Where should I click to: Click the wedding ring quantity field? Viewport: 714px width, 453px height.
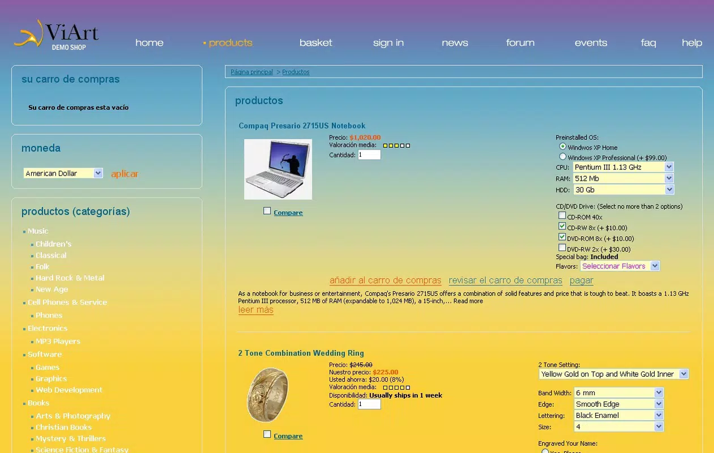pyautogui.click(x=369, y=404)
